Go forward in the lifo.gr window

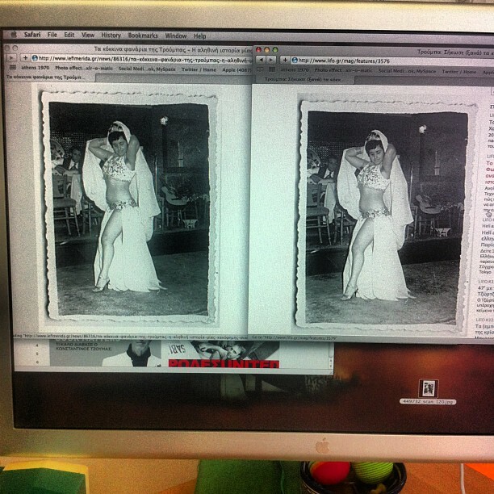point(271,60)
